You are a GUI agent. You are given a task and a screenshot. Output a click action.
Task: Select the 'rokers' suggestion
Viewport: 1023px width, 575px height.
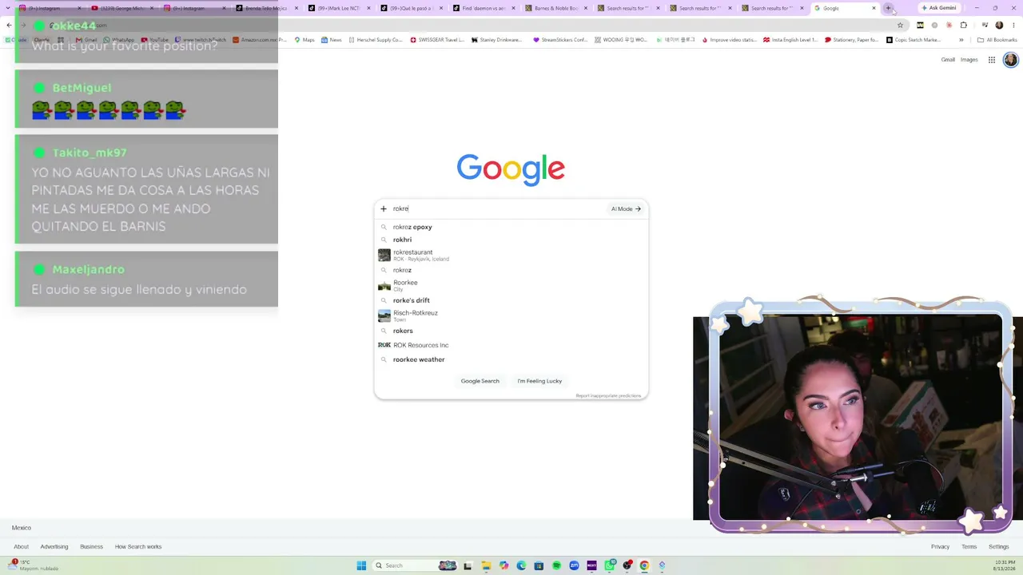coord(511,331)
